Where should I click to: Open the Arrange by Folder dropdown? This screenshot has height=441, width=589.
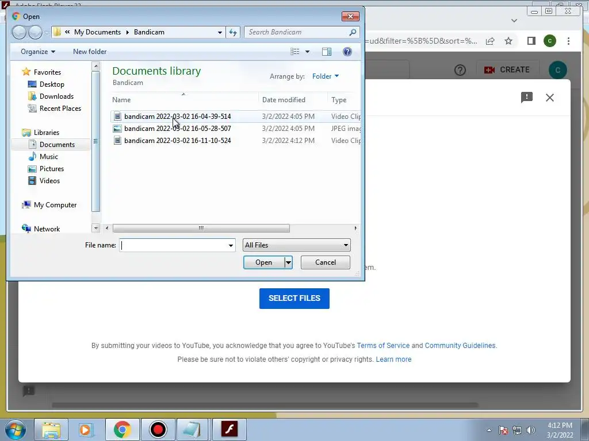(x=326, y=76)
